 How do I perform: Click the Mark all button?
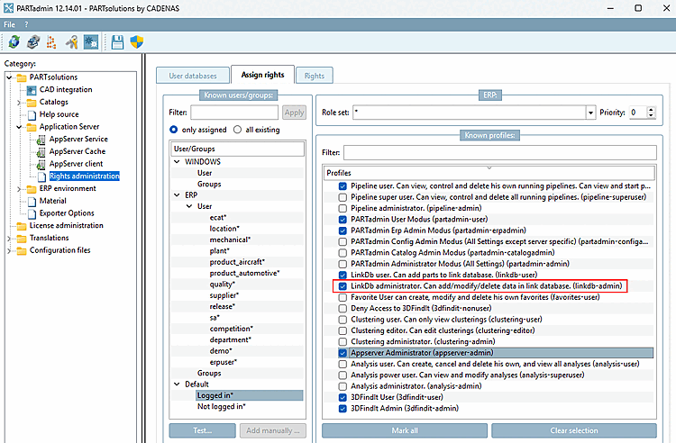pos(405,430)
